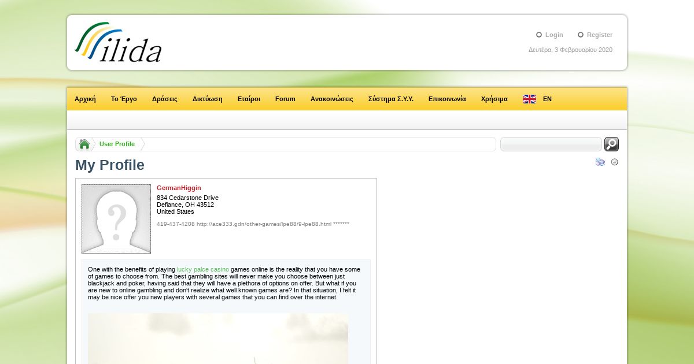Switch language with the UK flag icon
The width and height of the screenshot is (694, 364).
tap(529, 99)
